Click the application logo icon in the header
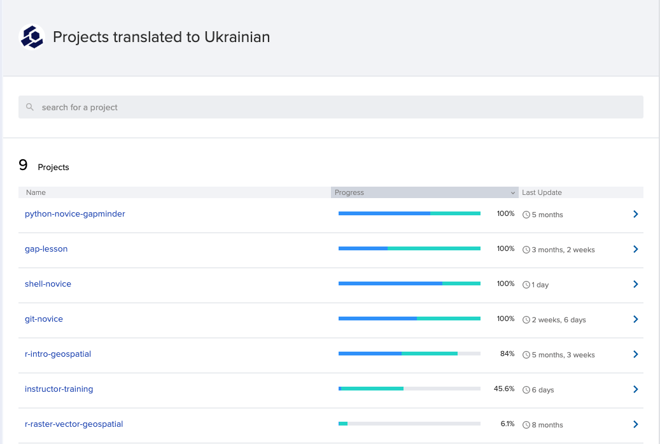660x444 pixels. point(32,36)
